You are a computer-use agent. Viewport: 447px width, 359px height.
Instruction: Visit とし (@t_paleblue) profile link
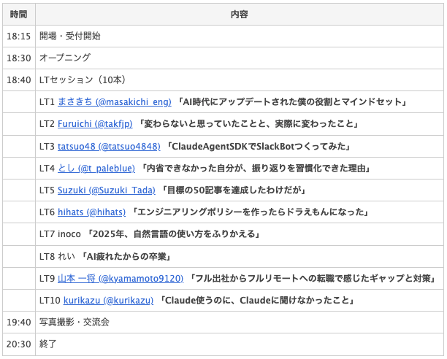click(x=96, y=168)
